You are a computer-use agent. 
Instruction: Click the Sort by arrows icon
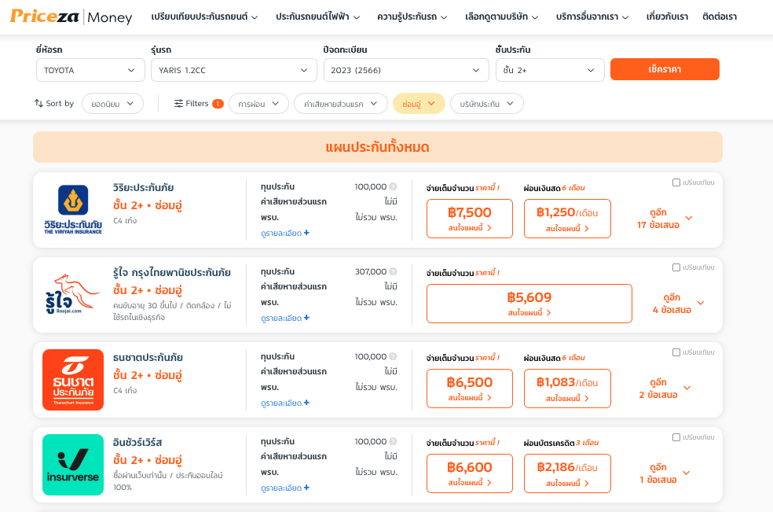pos(38,103)
